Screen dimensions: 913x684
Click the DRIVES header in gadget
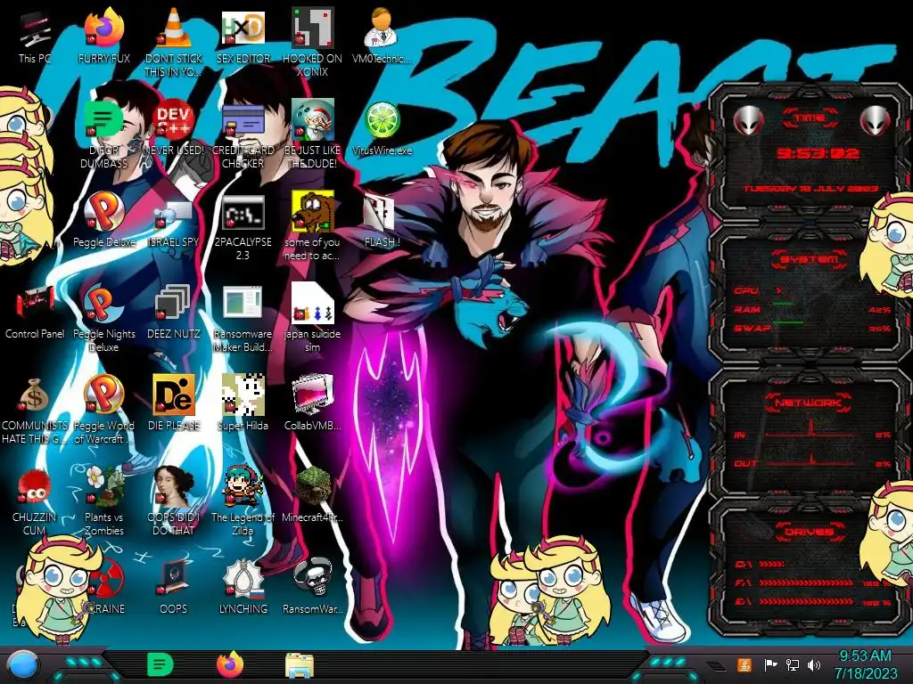pyautogui.click(x=808, y=532)
